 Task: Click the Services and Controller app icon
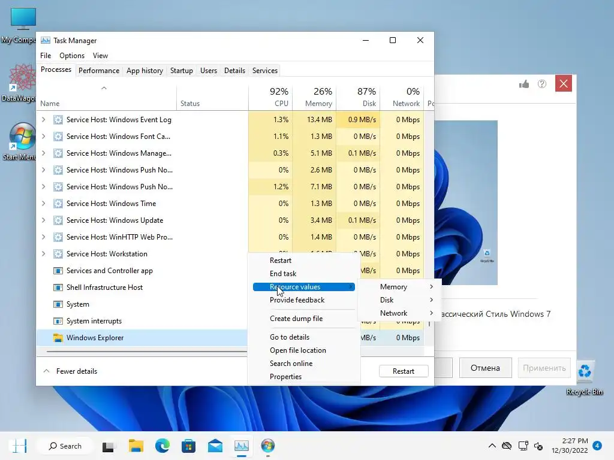pos(58,271)
